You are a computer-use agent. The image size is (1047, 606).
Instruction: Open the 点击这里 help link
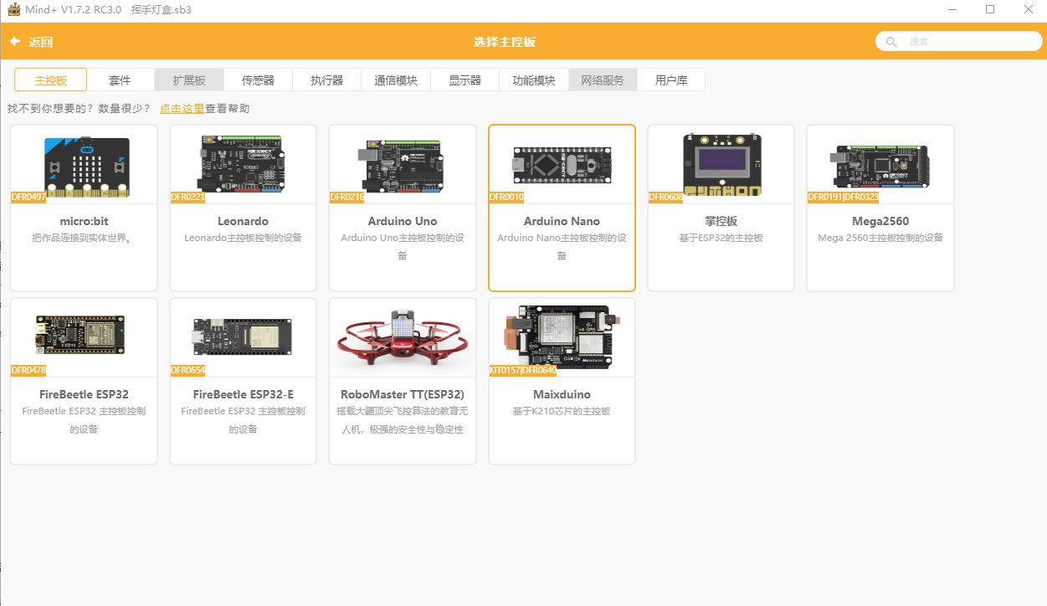[x=182, y=109]
